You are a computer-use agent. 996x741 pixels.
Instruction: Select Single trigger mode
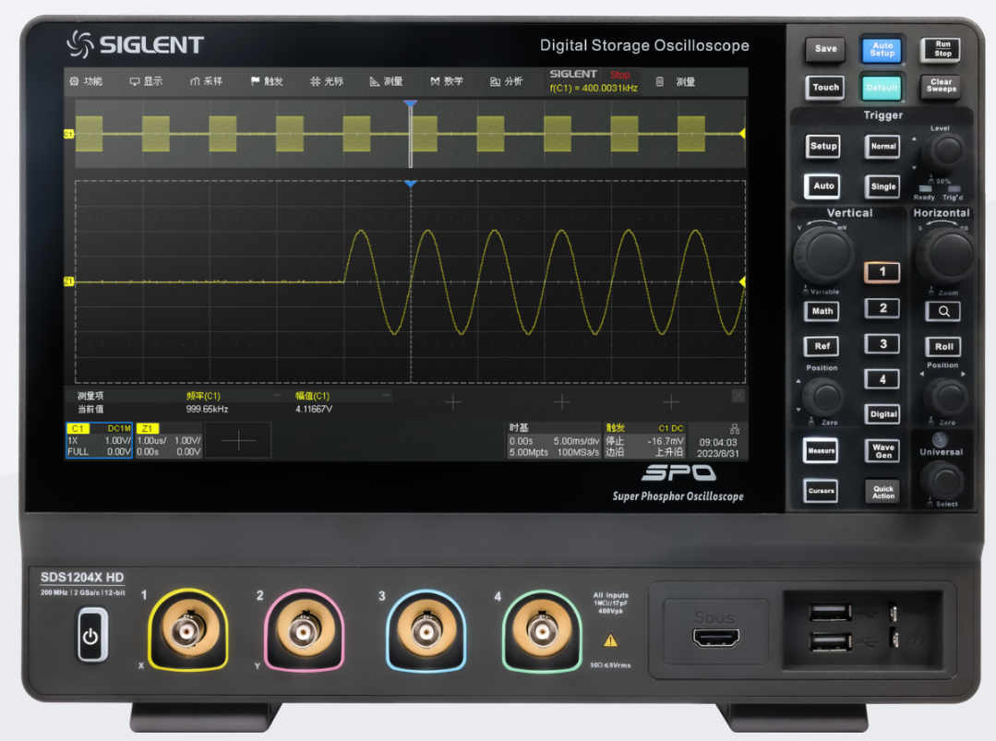click(x=883, y=186)
